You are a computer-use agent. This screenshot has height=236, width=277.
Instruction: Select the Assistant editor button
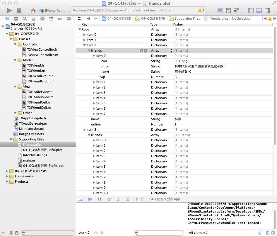click(x=228, y=11)
